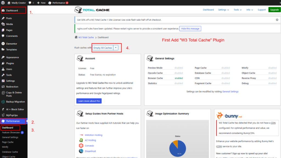This screenshot has width=281, height=158.
Task: Open the WordPress logo menu in admin bar
Action: tap(3, 3)
